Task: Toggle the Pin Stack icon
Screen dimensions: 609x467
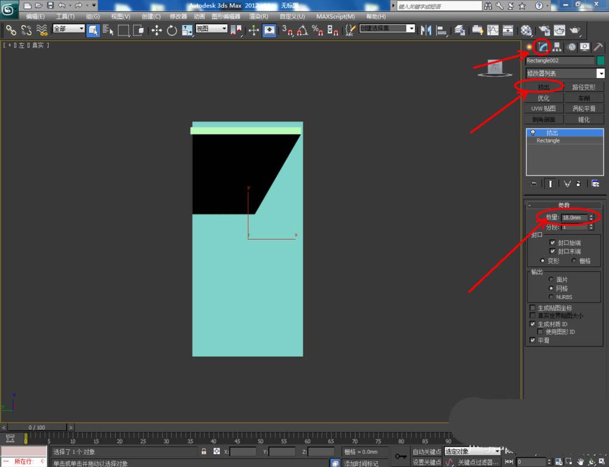Action: pyautogui.click(x=534, y=183)
